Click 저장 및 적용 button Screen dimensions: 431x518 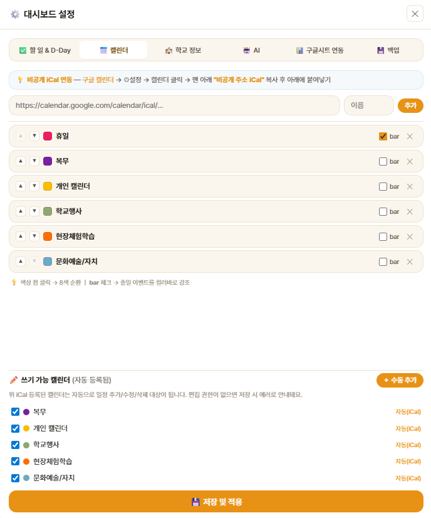tap(216, 502)
